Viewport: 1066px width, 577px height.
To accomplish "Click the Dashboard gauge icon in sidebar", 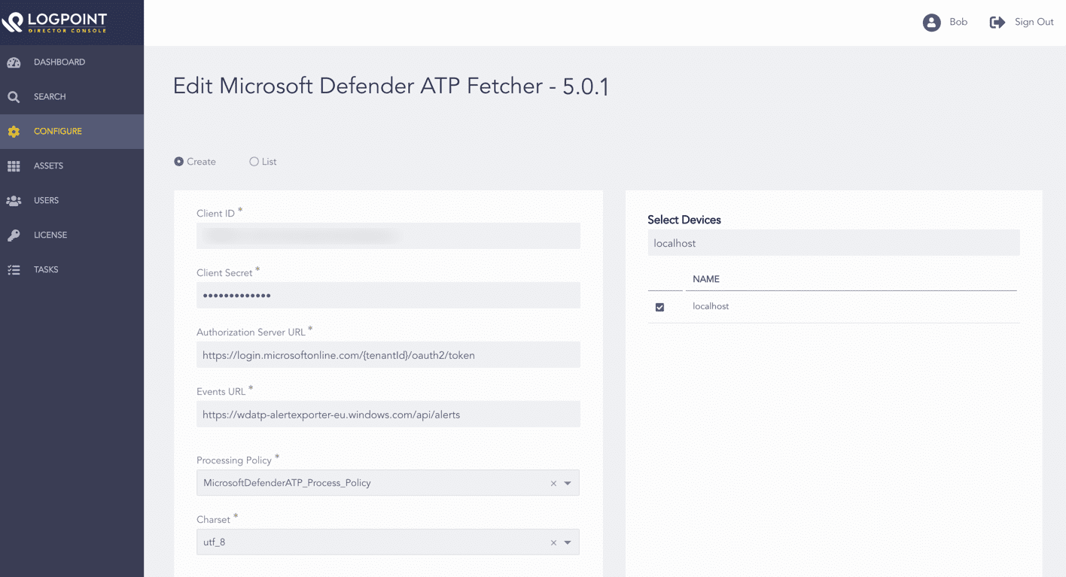I will [14, 62].
